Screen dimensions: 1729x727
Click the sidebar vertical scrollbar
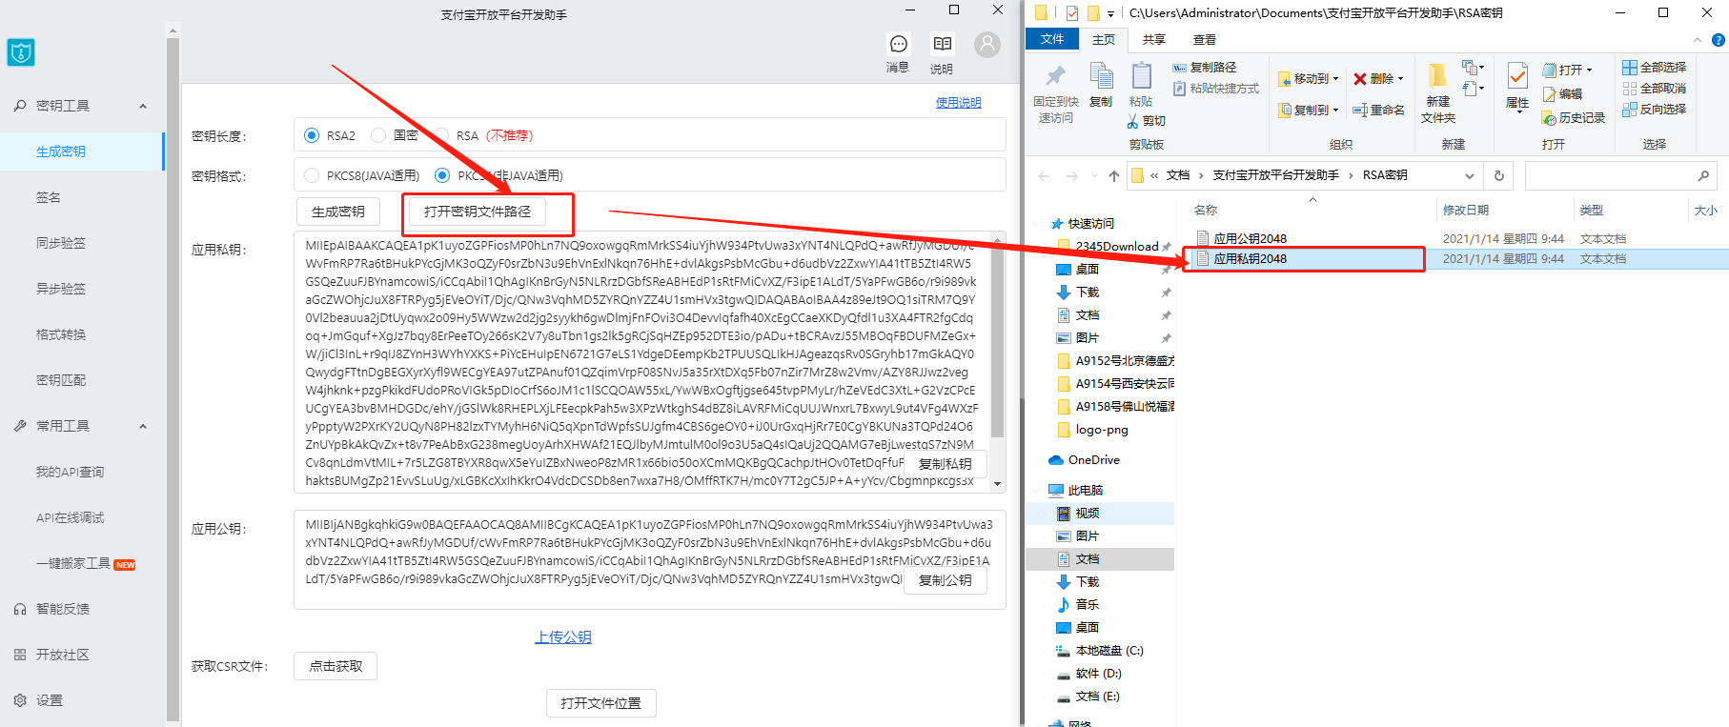tap(173, 377)
